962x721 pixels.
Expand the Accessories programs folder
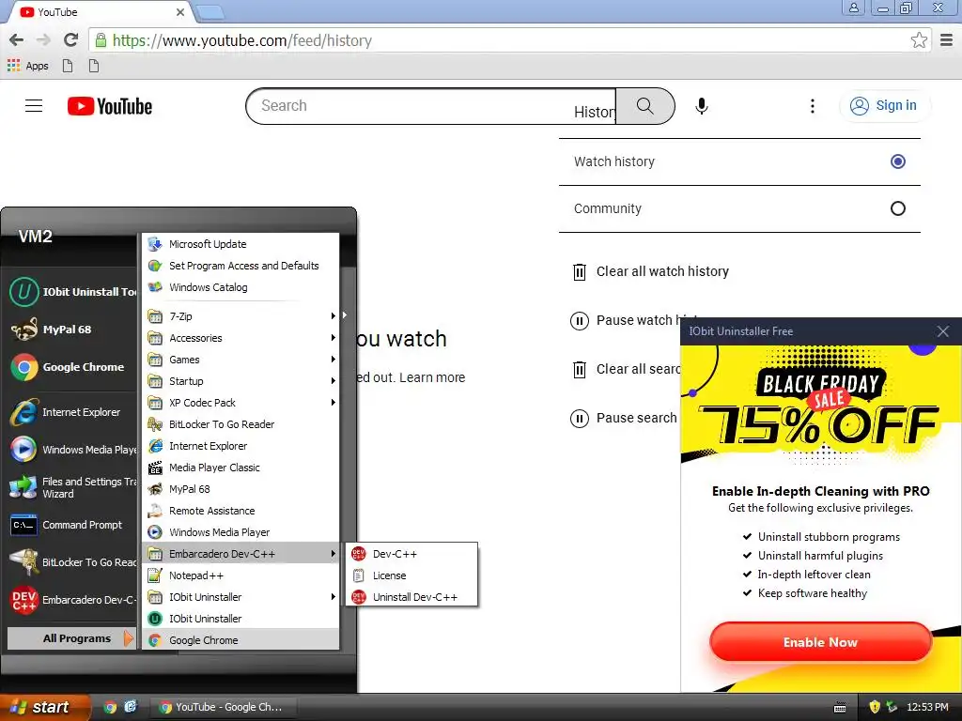pyautogui.click(x=240, y=338)
